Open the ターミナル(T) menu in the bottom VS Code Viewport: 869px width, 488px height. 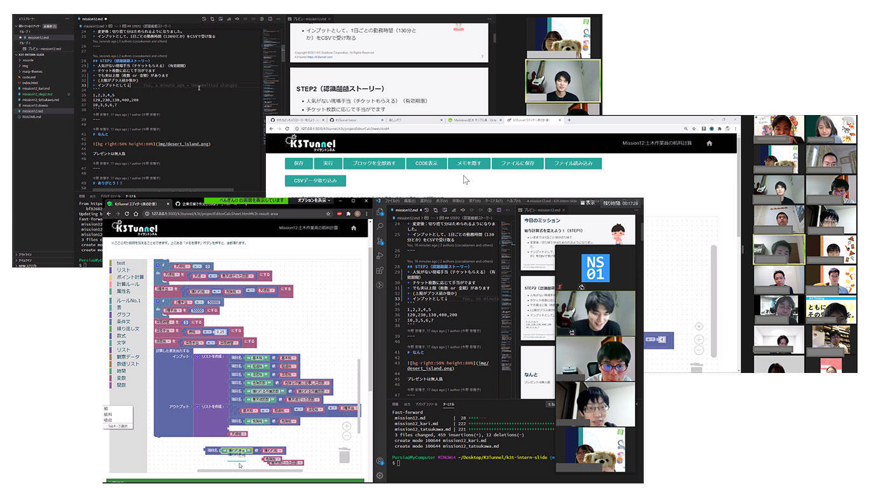tap(494, 201)
